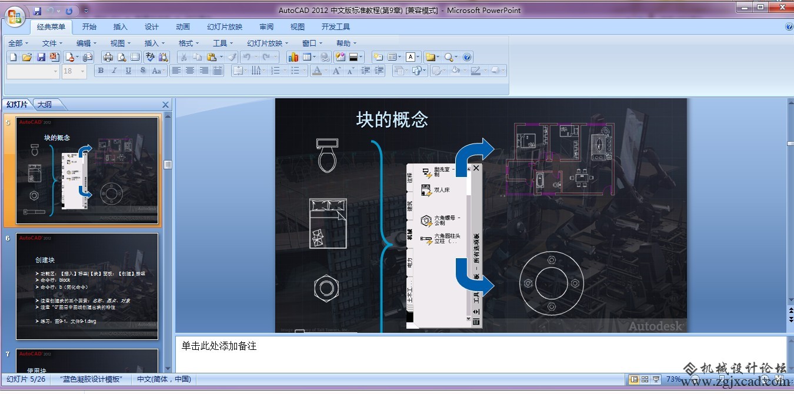Screen dimensions: 794x394
Task: Open a file with the folder icon
Action: pos(26,57)
